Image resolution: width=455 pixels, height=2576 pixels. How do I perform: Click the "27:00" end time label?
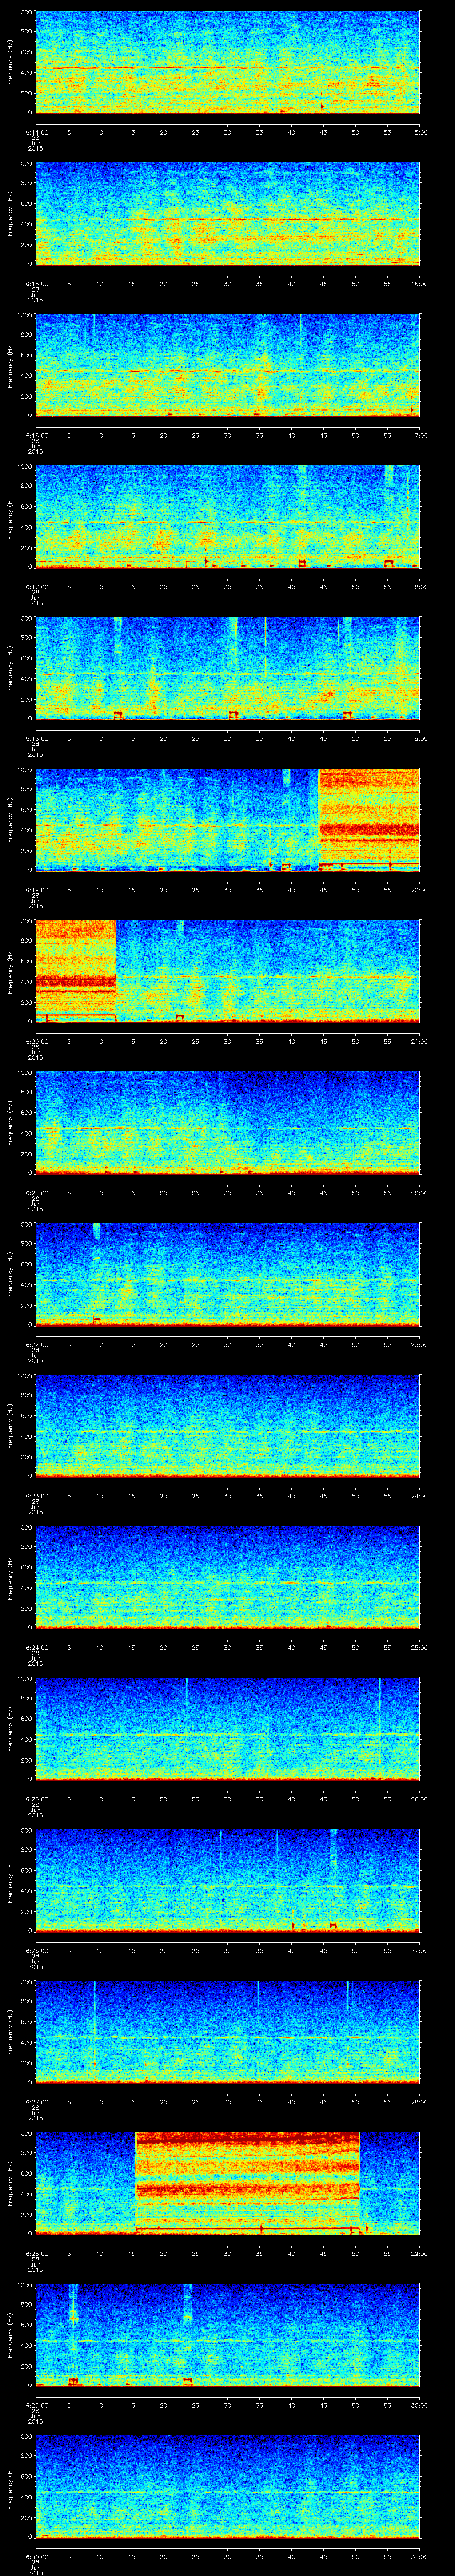click(419, 1950)
